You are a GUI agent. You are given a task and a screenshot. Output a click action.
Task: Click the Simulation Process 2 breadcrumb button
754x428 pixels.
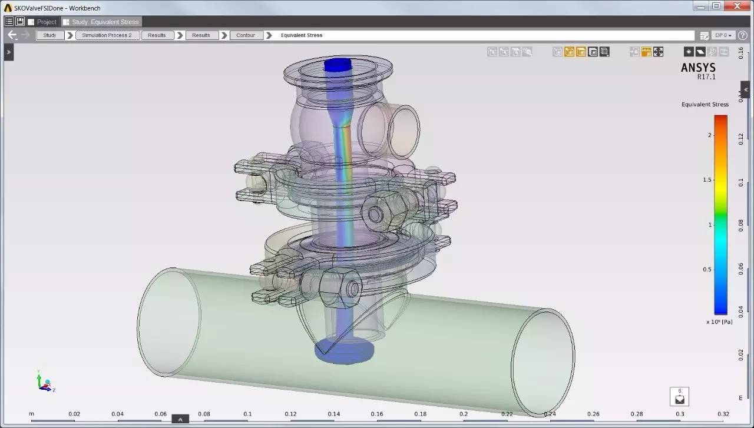tap(107, 35)
